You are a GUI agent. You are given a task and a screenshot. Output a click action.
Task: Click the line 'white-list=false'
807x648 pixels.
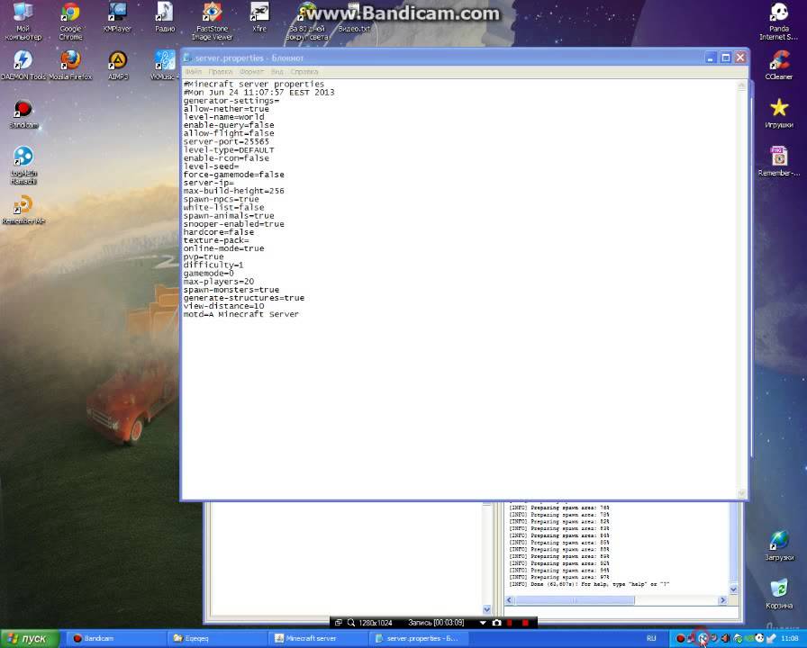[223, 207]
